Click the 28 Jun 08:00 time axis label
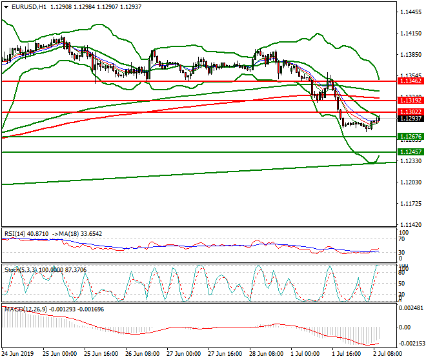The height and width of the screenshot is (361, 426). click(x=267, y=354)
